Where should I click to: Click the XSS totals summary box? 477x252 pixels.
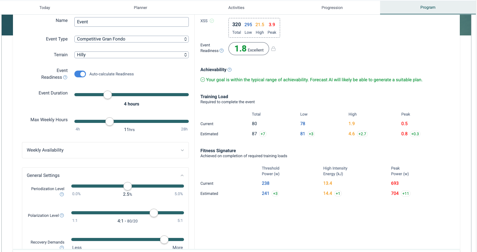(254, 28)
